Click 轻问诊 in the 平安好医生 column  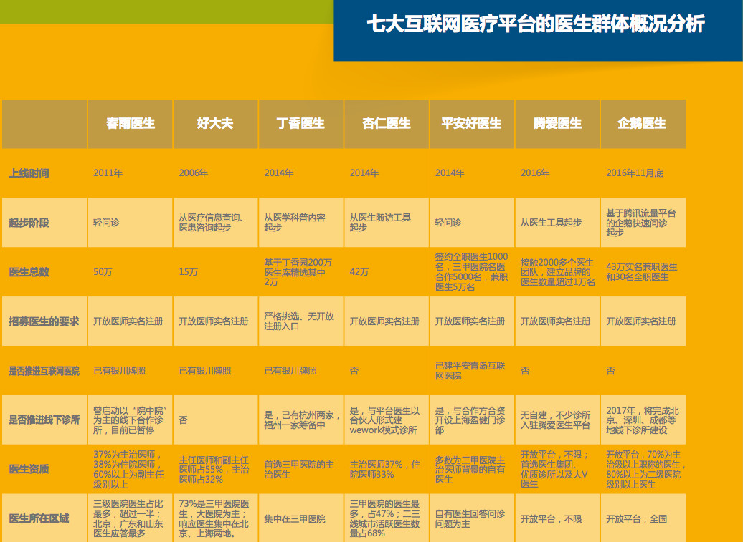(x=448, y=222)
